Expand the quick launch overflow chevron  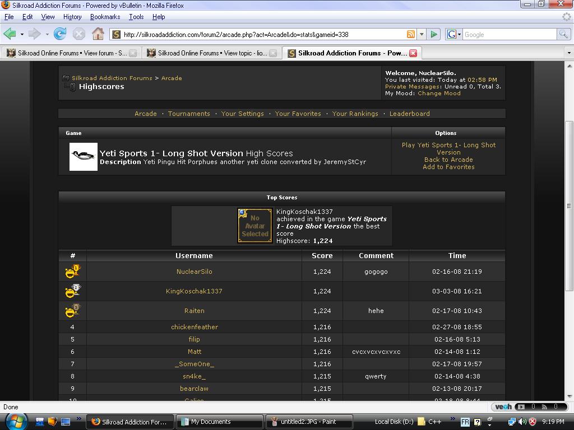[78, 419]
